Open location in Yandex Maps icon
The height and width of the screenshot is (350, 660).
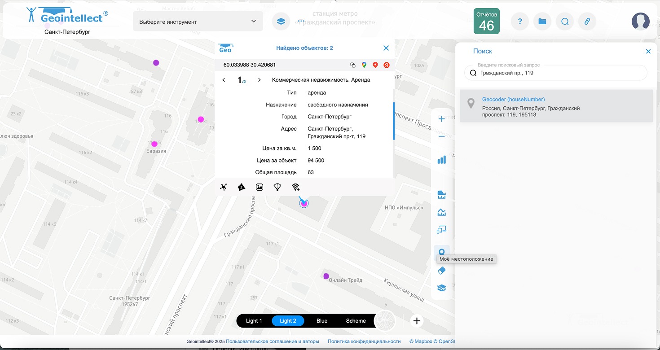click(387, 65)
